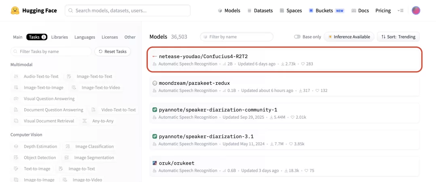Screen dimensions: 436x182
Task: Select the Visual Document Retrieval task
Action: pos(44,121)
